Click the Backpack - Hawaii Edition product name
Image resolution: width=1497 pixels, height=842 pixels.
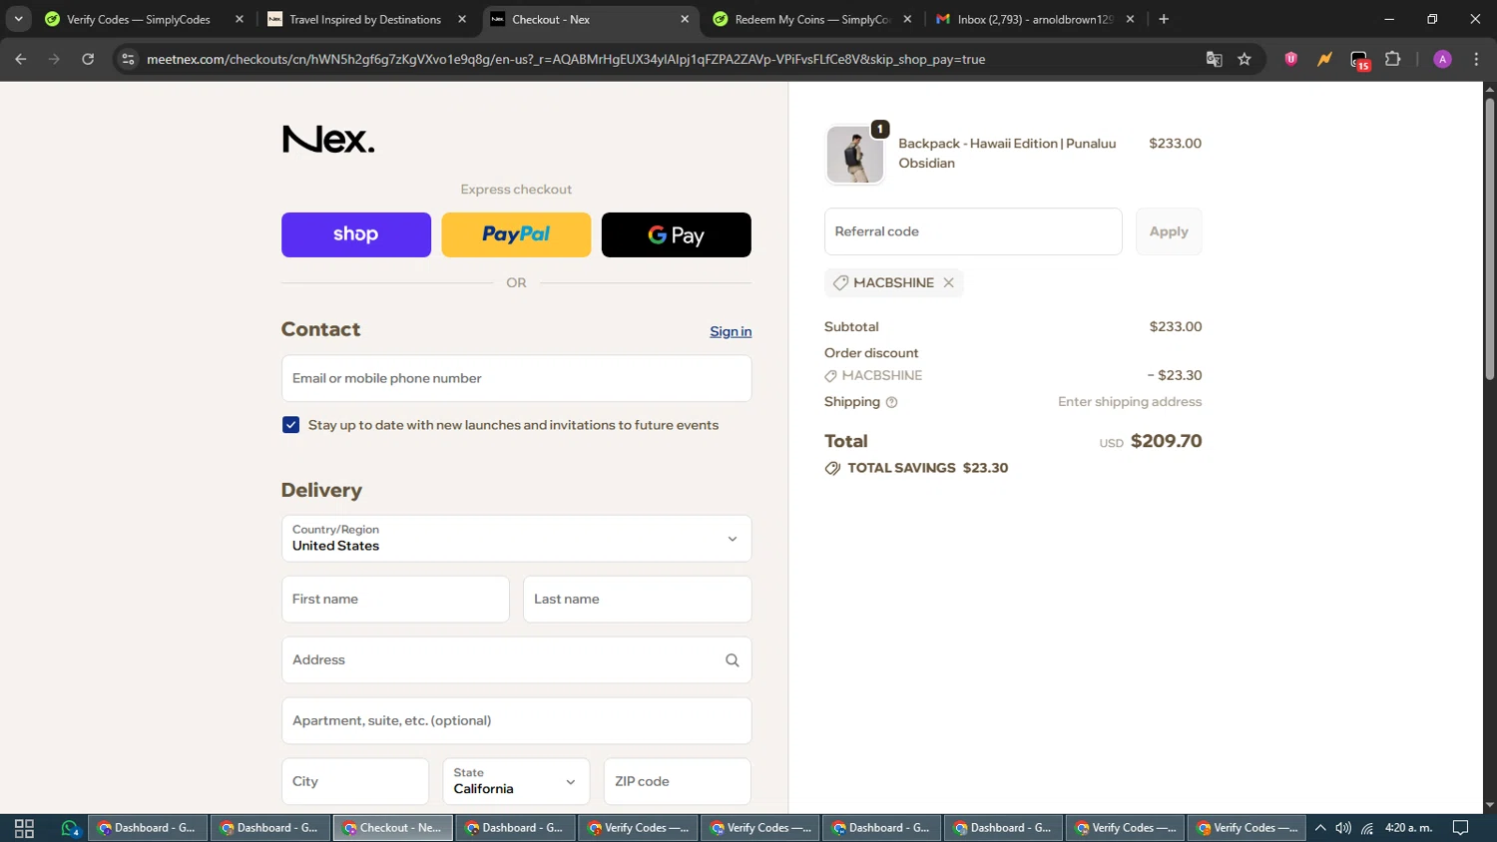click(1007, 154)
